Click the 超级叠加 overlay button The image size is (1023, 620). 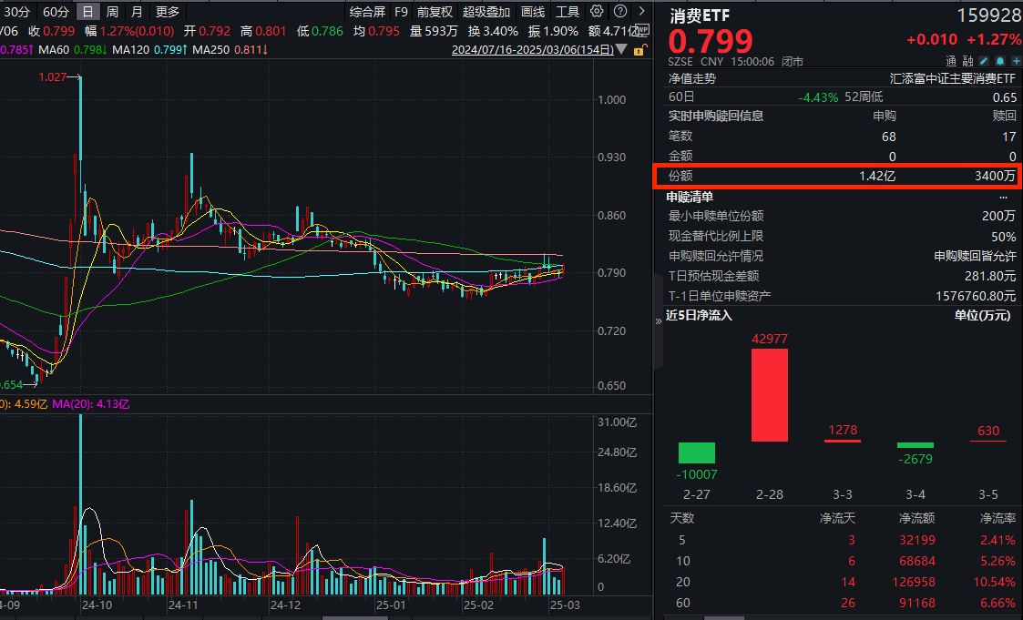(x=486, y=12)
